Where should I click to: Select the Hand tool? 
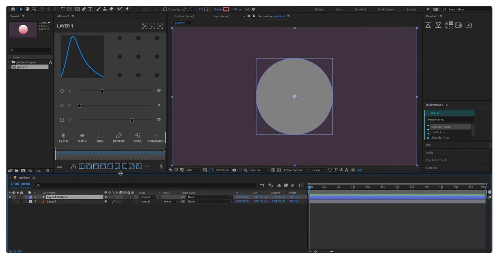click(x=28, y=9)
